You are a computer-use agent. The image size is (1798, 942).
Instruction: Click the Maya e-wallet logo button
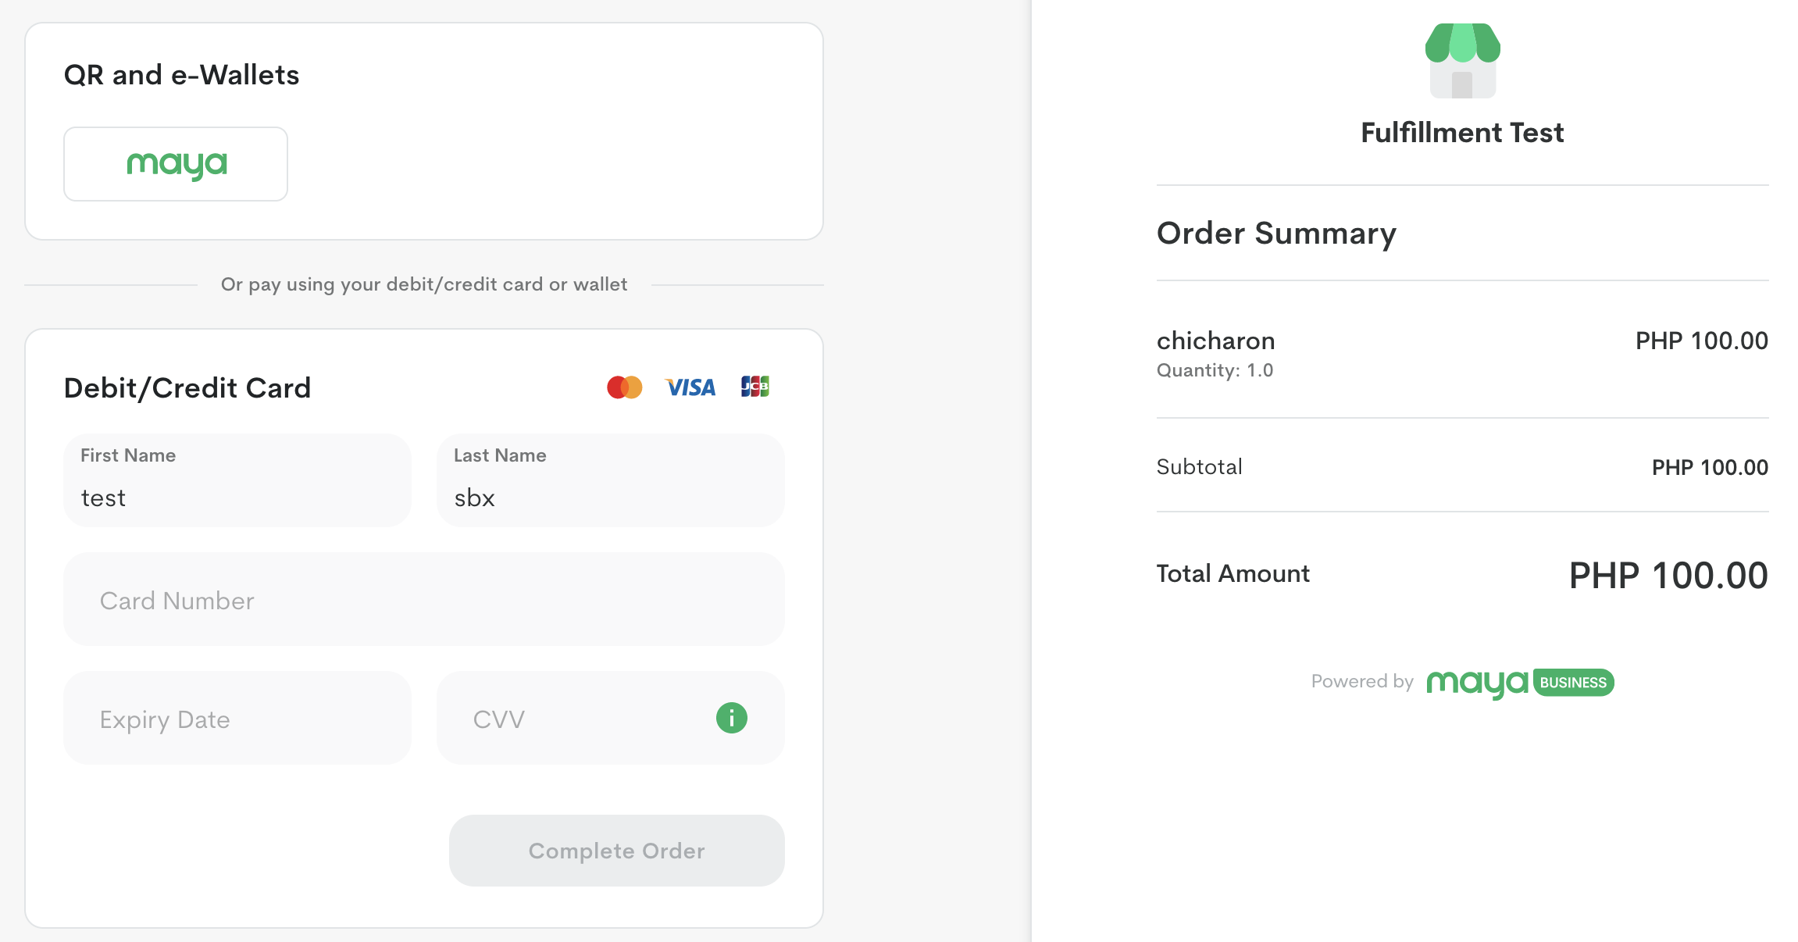click(x=176, y=164)
